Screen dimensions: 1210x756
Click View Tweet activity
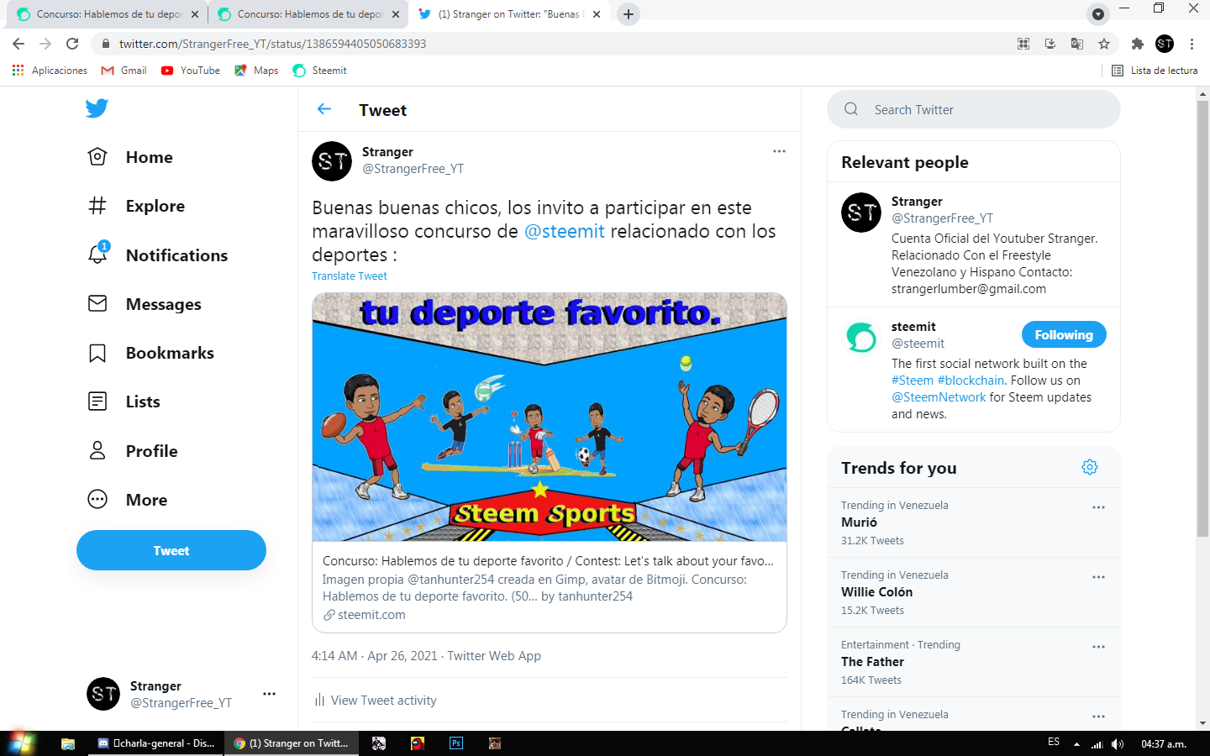coord(383,701)
